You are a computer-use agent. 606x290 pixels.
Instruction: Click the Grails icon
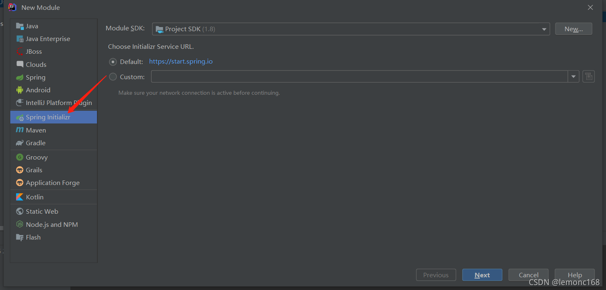(20, 170)
